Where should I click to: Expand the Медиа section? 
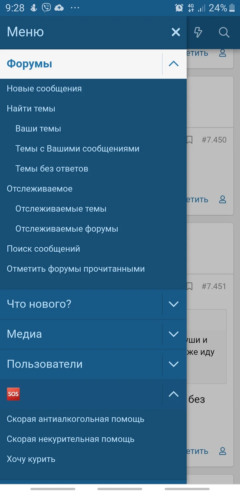pos(173,334)
